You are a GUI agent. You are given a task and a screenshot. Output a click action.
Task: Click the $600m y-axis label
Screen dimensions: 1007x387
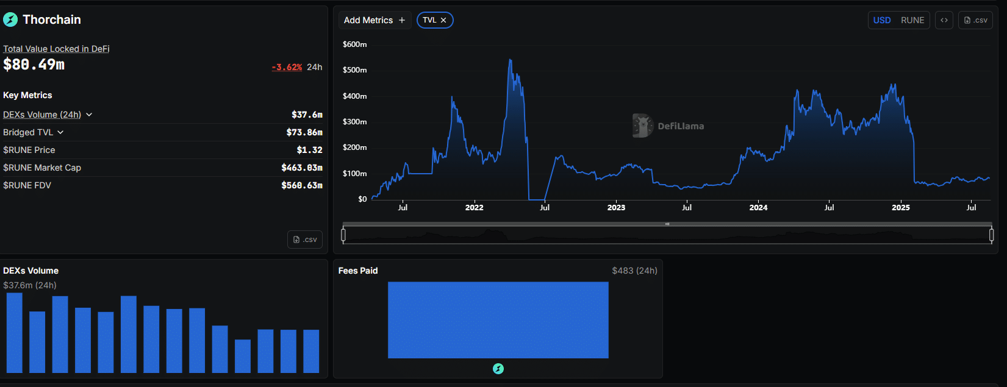[x=354, y=44]
